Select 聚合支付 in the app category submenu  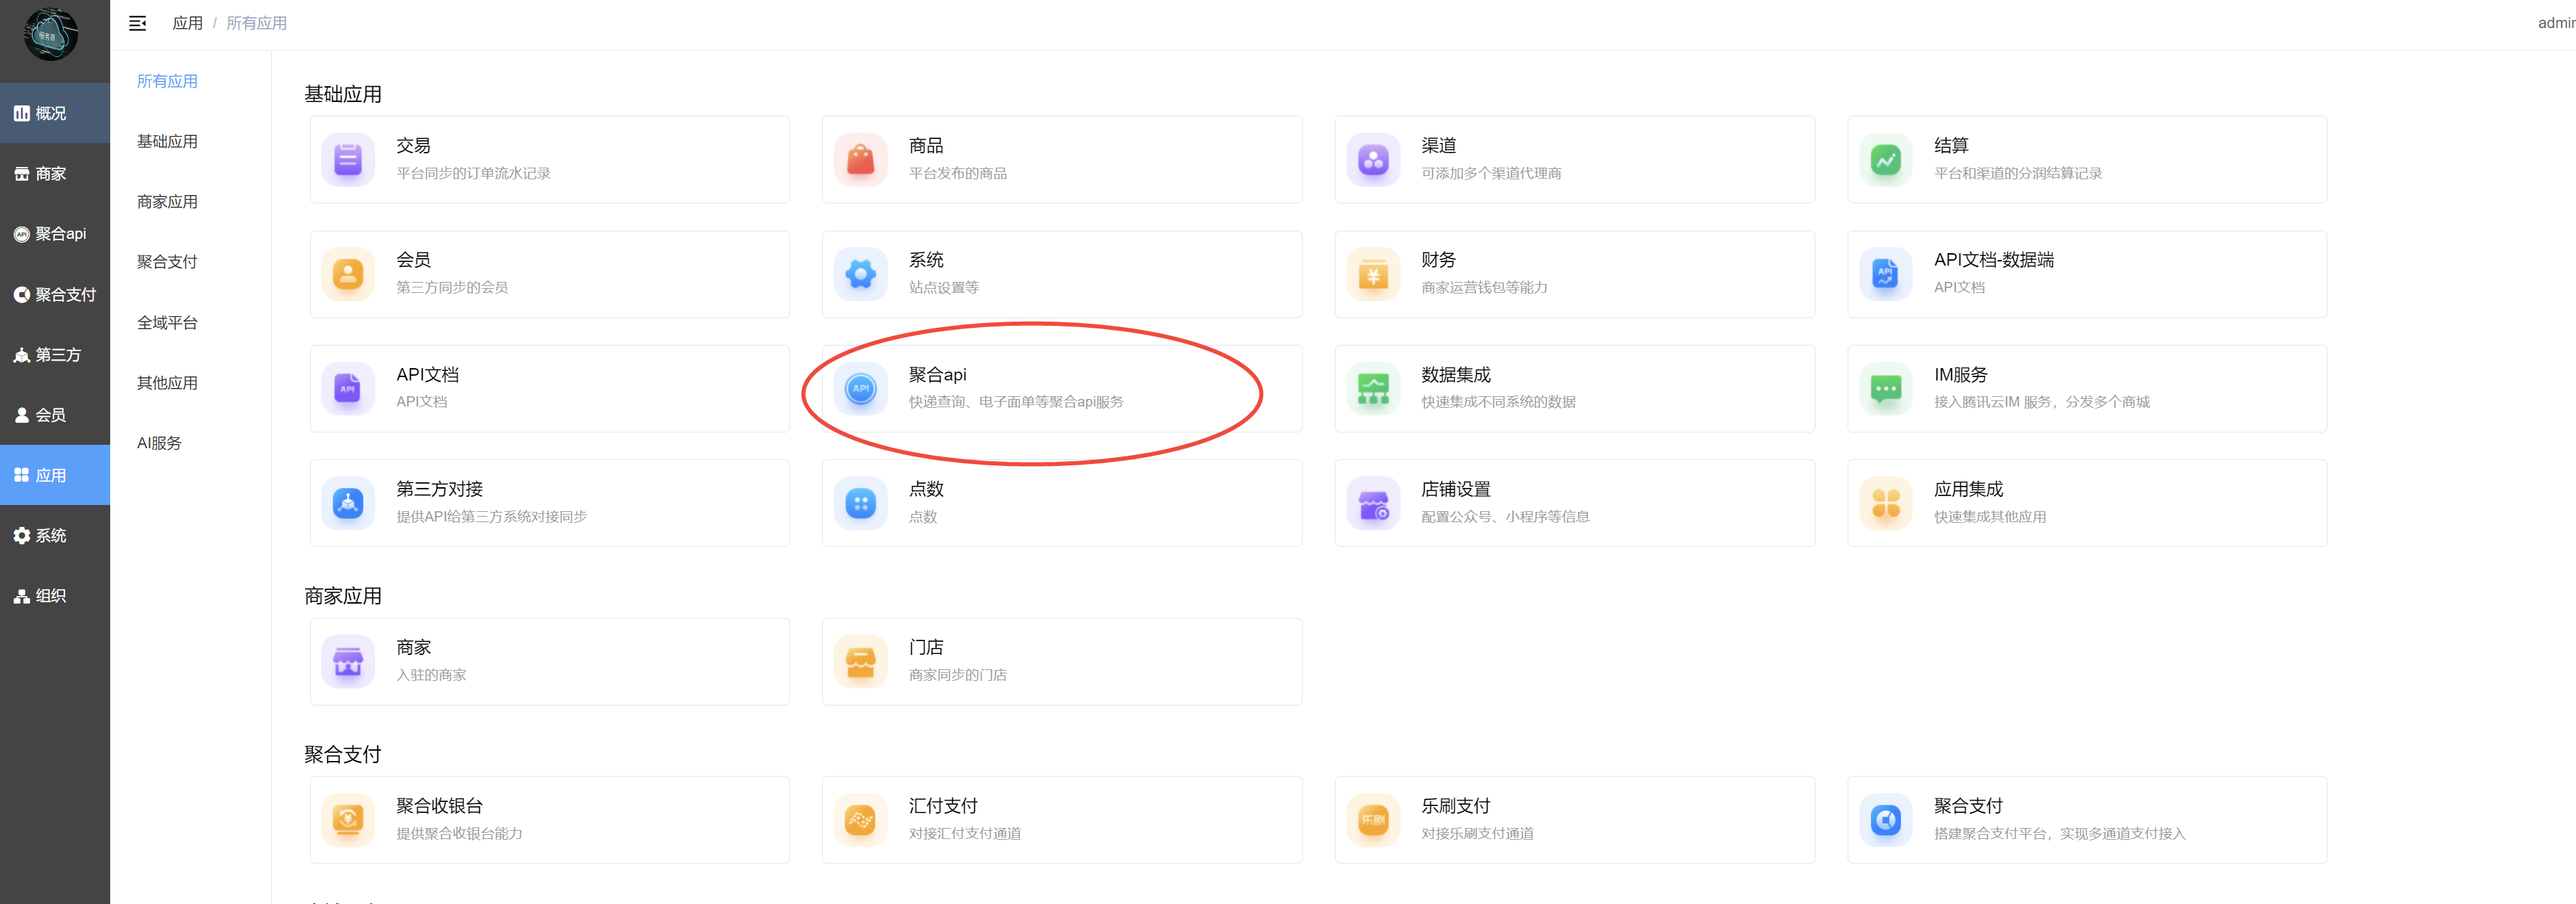[167, 262]
